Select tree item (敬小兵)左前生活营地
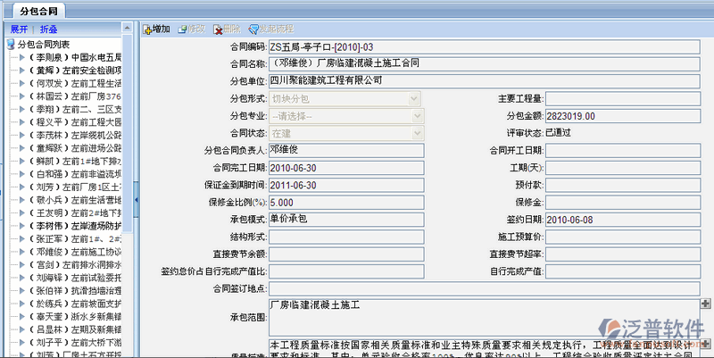714x358 pixels. click(75, 200)
